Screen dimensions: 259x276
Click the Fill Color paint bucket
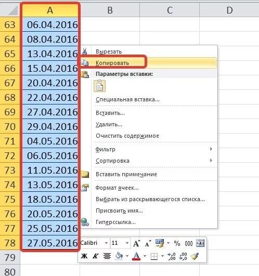point(119,256)
